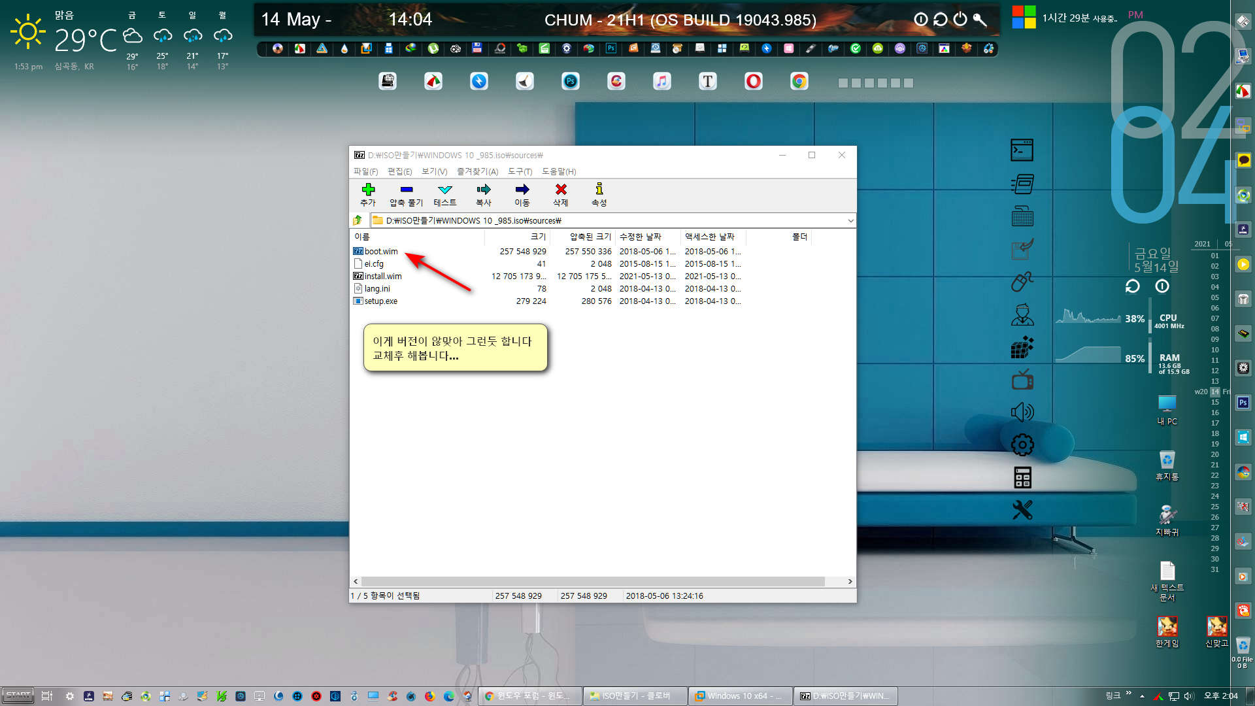This screenshot has height=706, width=1255.
Task: Click the green Add (추가) toolbar icon
Action: point(368,190)
